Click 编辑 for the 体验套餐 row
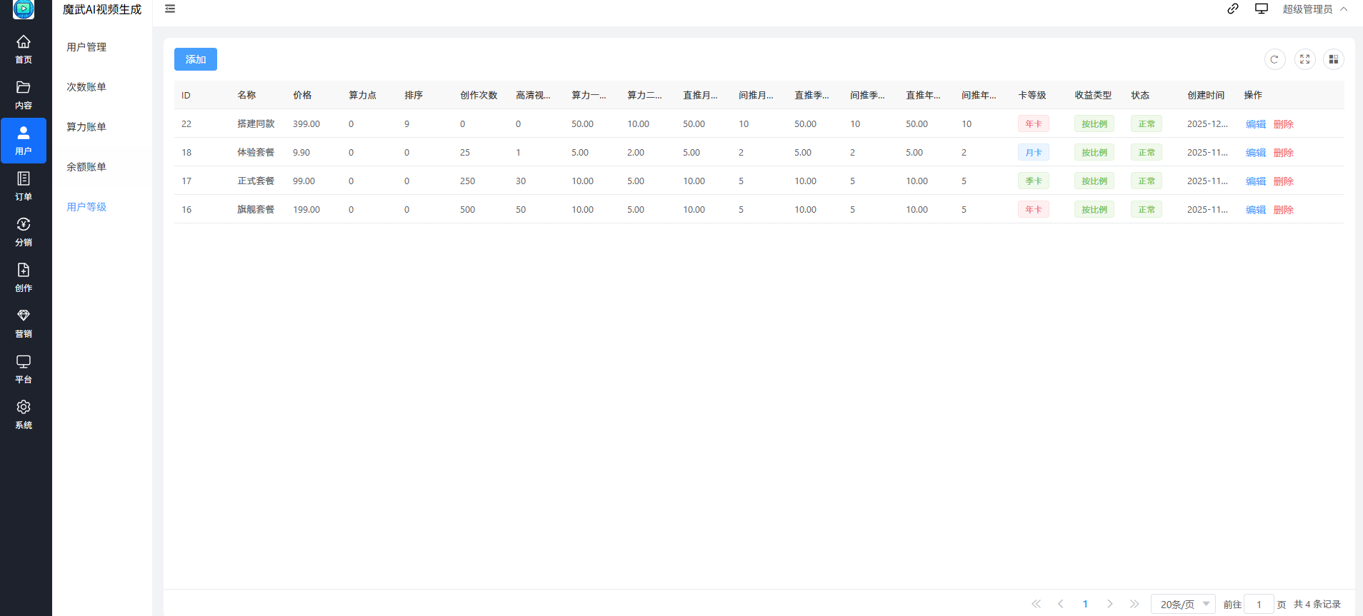Image resolution: width=1363 pixels, height=616 pixels. (1255, 153)
